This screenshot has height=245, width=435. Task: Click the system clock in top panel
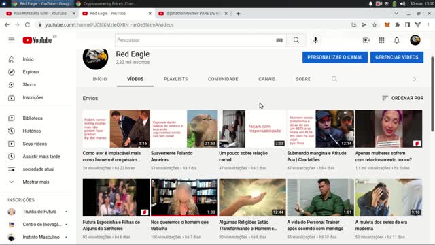coord(421,3)
